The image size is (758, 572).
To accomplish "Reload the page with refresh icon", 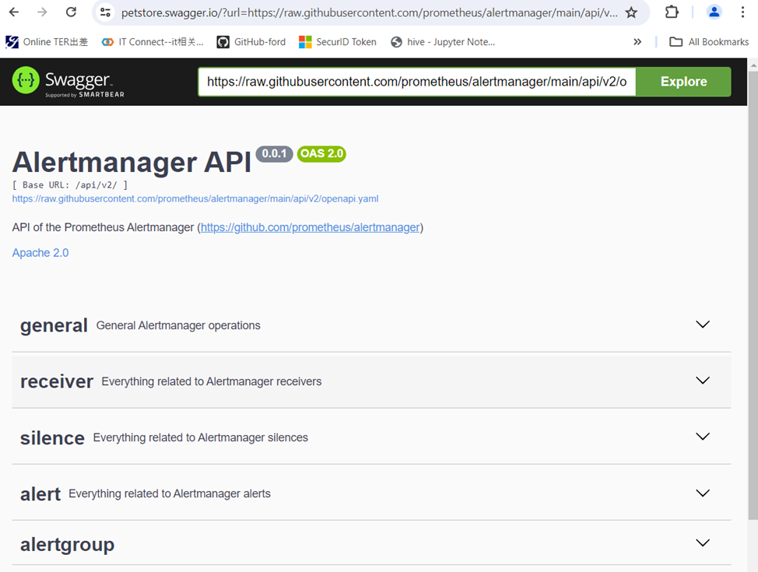I will (71, 12).
